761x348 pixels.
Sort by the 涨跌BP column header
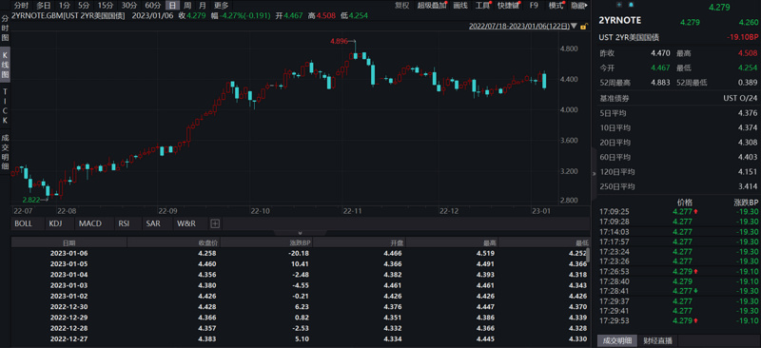pos(266,242)
